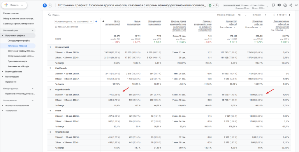The image size is (299, 152).
Task: Collapse the Импорт данных section
Action: 32,88
